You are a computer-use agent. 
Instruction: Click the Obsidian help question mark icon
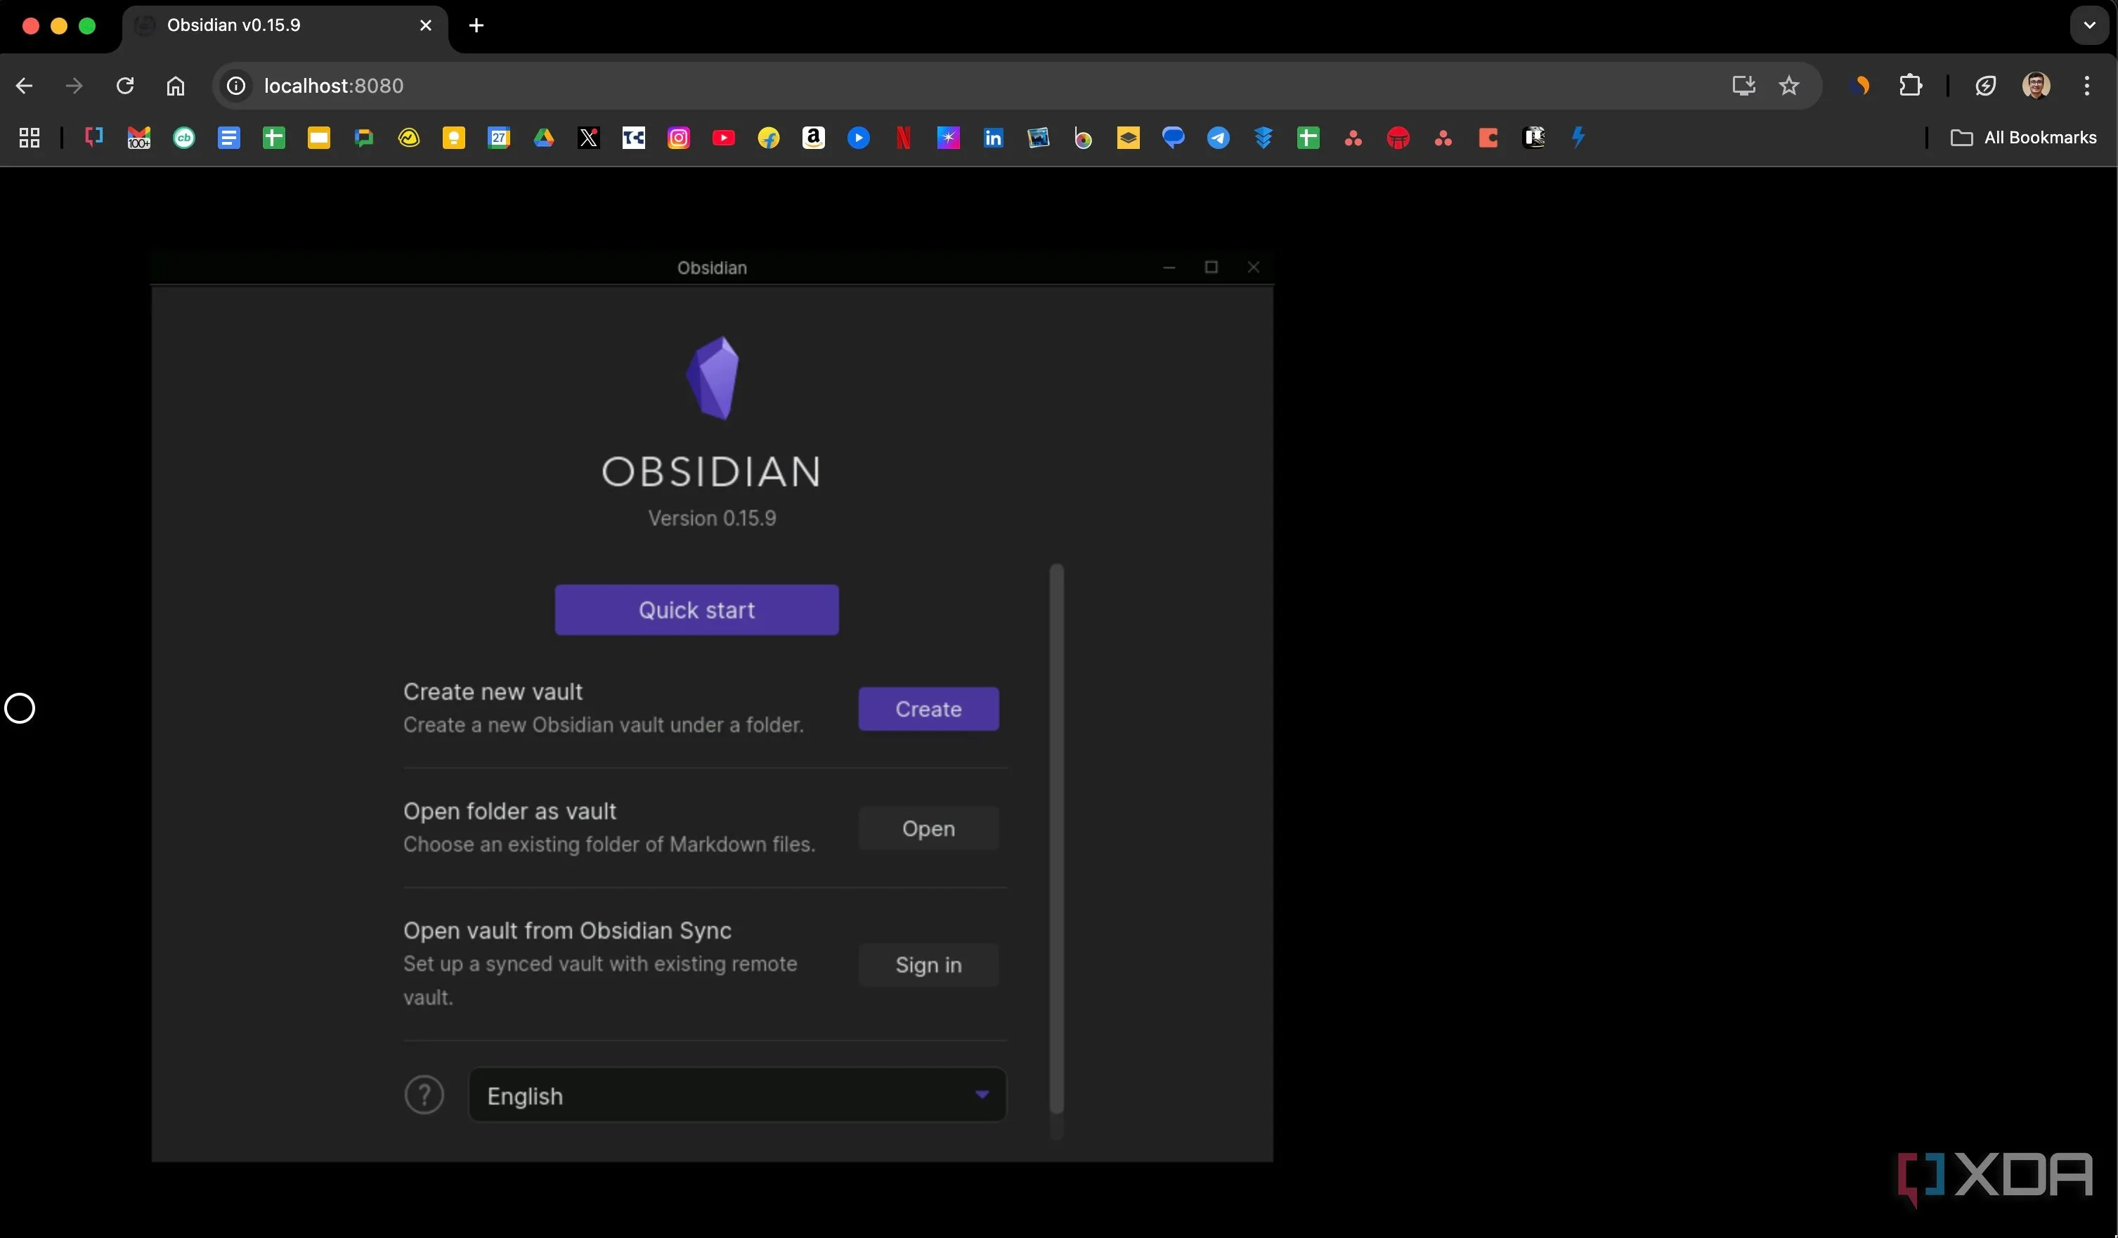click(424, 1094)
